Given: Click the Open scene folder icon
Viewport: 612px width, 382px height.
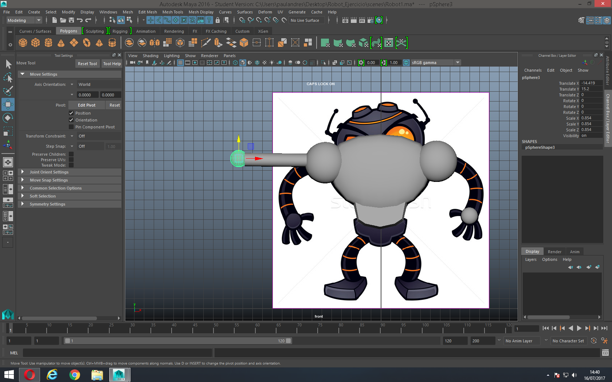Looking at the screenshot, I should 63,20.
